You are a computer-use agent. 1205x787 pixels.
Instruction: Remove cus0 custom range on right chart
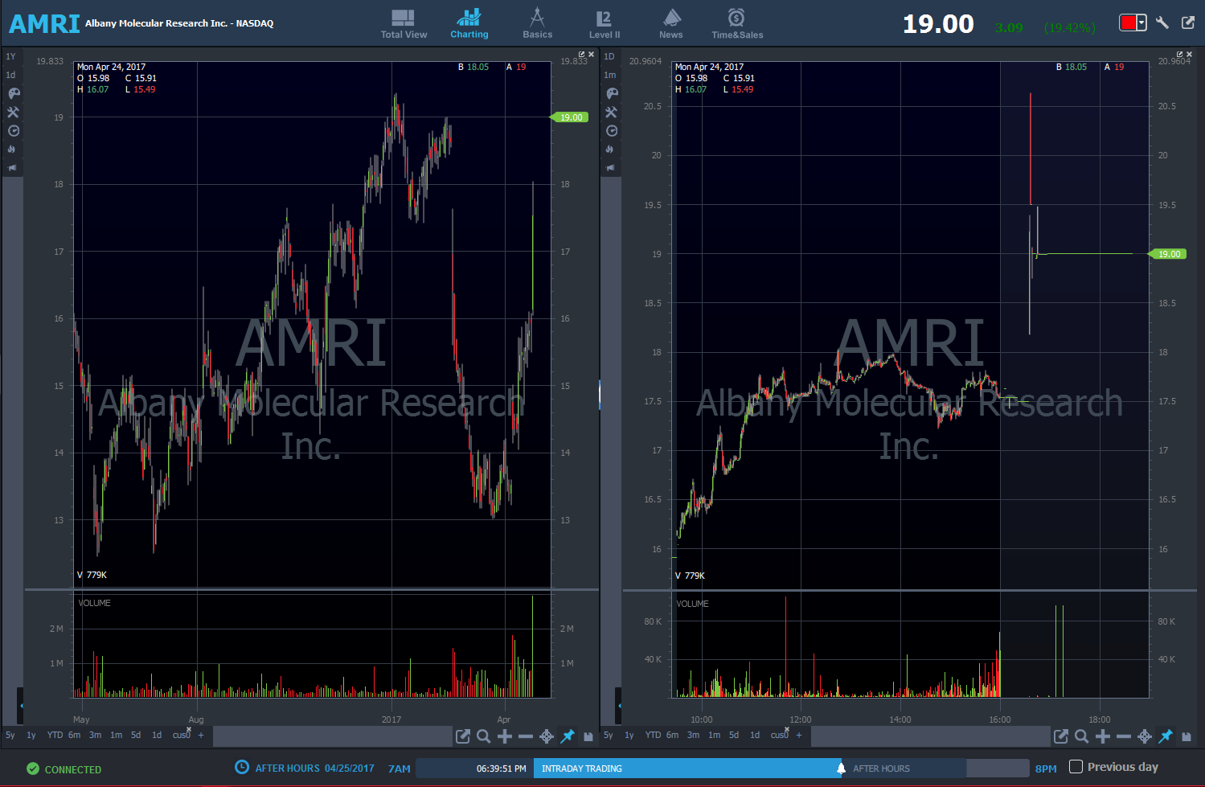click(x=787, y=730)
